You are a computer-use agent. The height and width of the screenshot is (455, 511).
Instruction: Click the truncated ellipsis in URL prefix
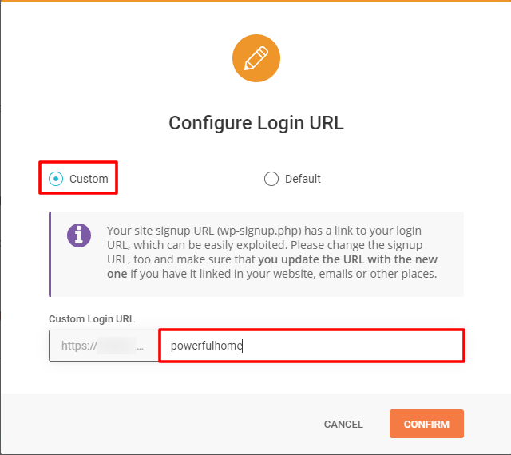coord(141,347)
